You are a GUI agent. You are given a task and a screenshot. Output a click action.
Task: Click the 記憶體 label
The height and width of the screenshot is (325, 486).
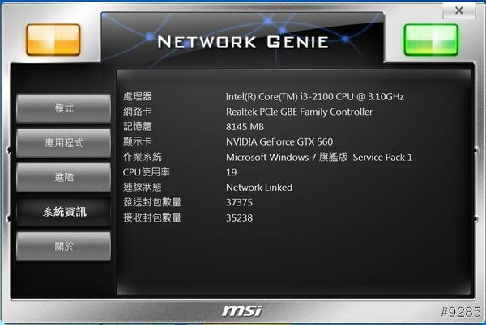point(138,126)
